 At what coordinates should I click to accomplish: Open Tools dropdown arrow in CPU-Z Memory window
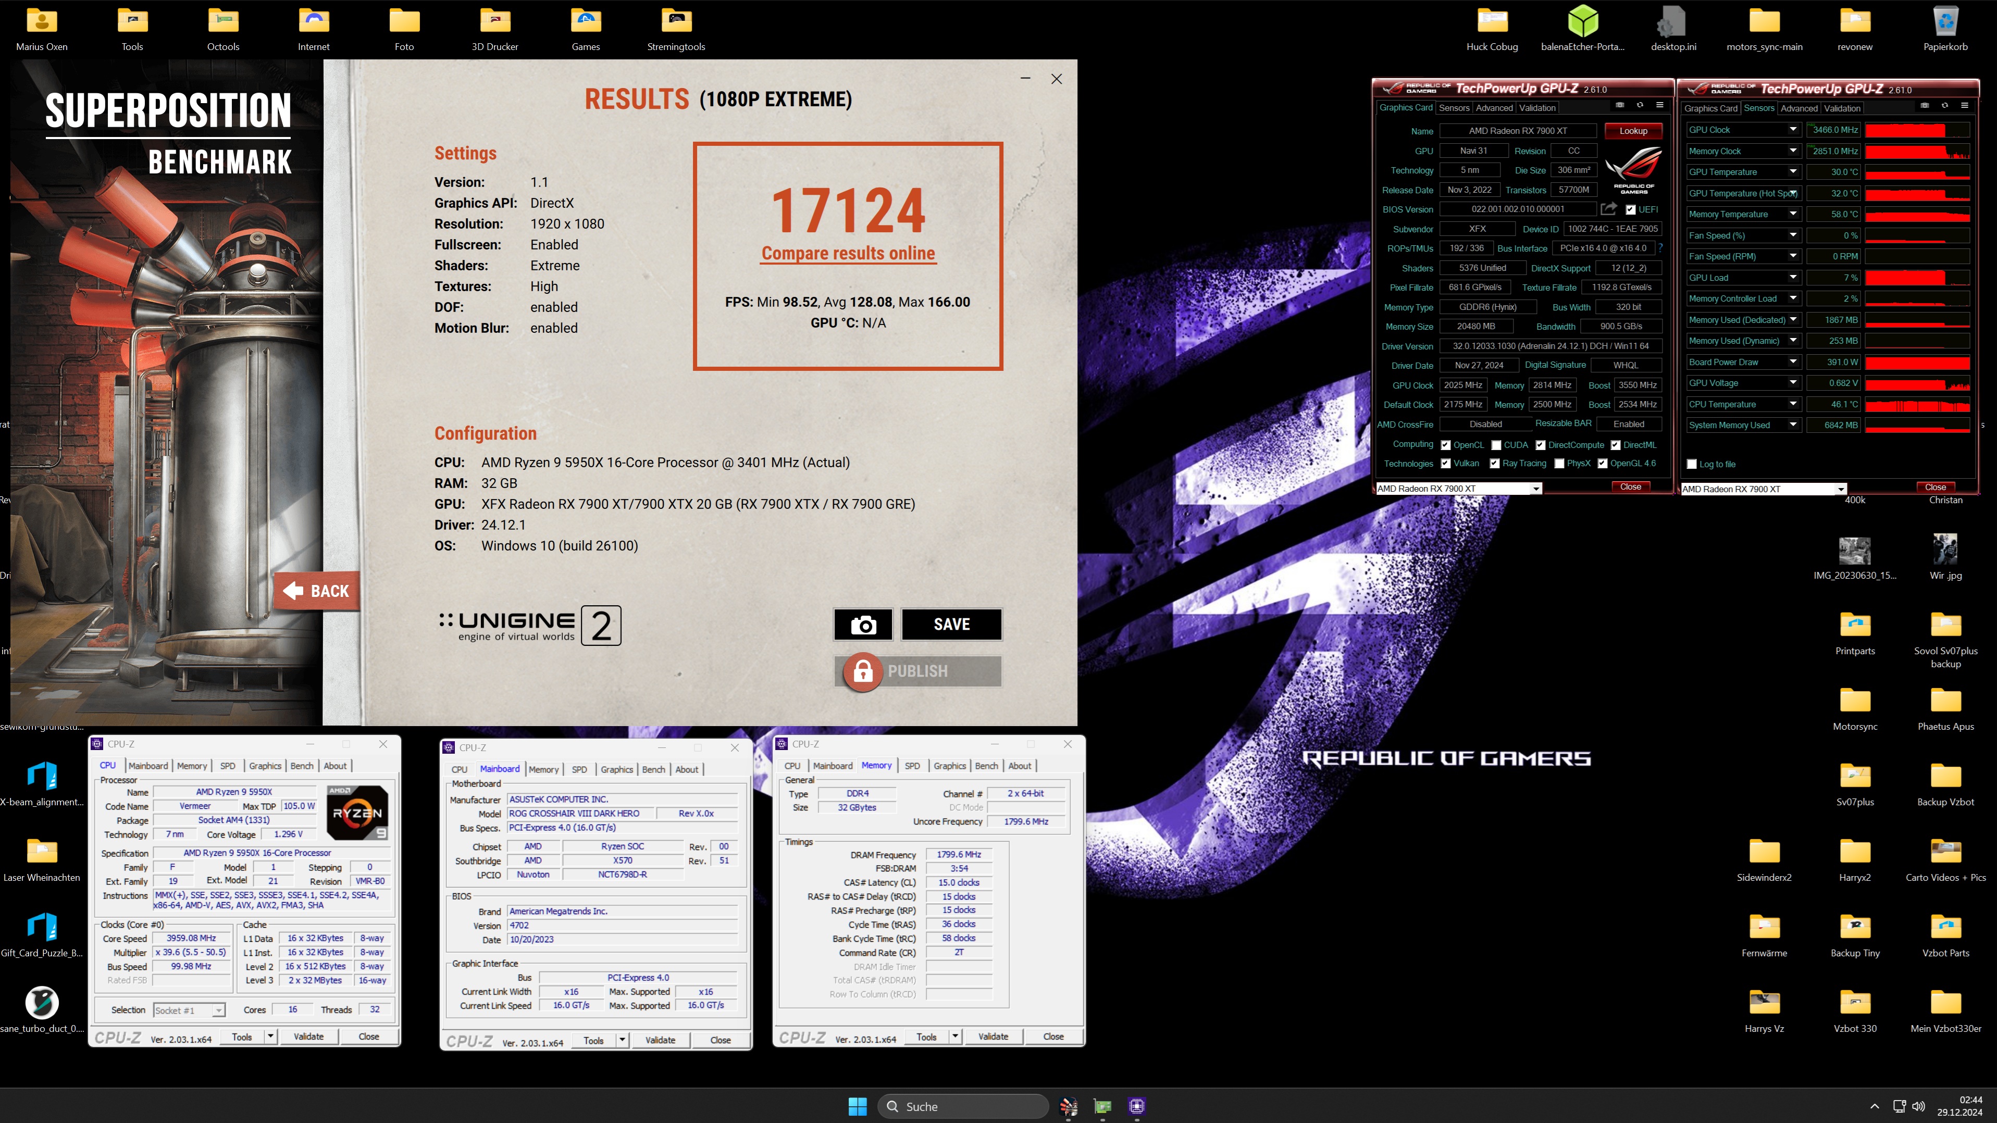(955, 1036)
